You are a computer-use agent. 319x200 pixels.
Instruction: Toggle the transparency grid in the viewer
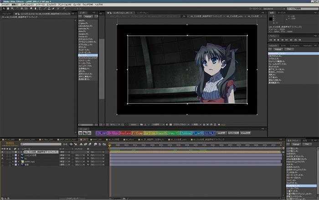click(171, 125)
